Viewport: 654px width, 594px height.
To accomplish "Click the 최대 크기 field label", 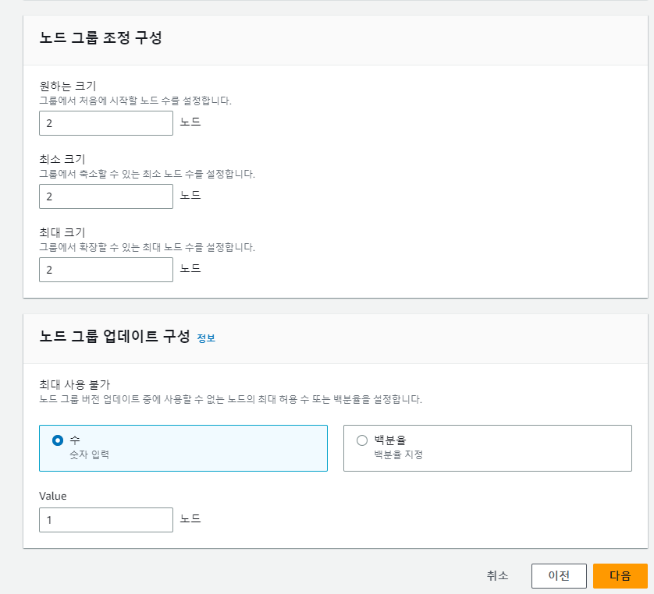I will 62,232.
